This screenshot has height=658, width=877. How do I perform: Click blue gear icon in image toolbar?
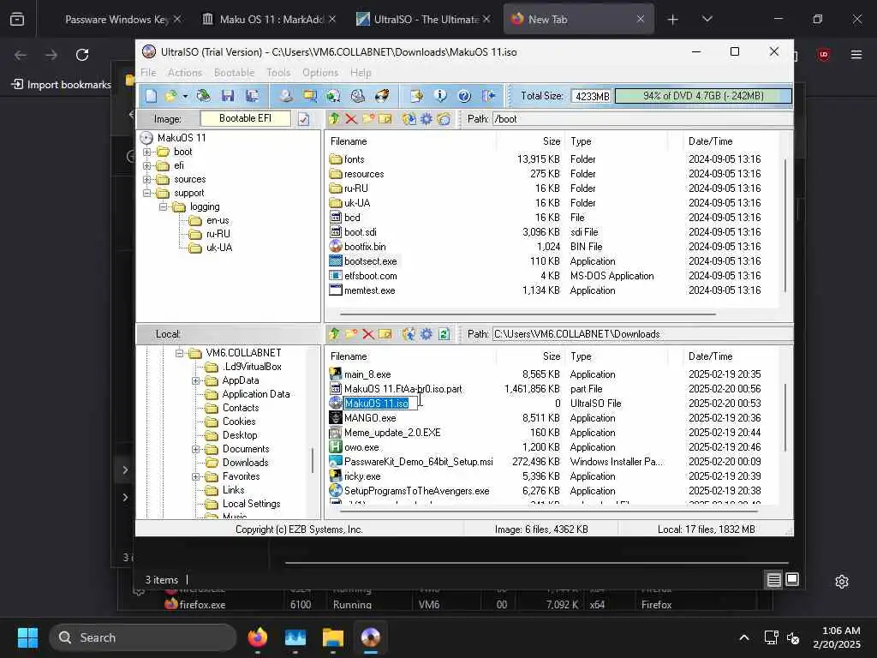pyautogui.click(x=427, y=118)
